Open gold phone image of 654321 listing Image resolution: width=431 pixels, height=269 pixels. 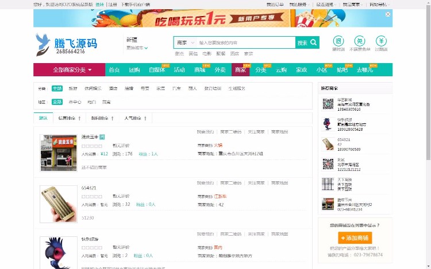(59, 204)
